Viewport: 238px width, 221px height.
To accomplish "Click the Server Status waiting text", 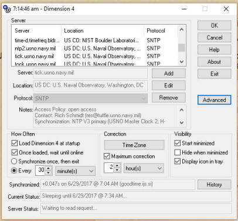I will [70, 208].
